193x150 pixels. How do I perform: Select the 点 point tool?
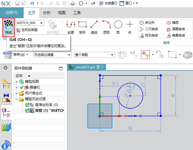pos(130,27)
